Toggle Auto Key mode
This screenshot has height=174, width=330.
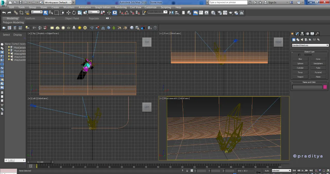click(x=267, y=171)
